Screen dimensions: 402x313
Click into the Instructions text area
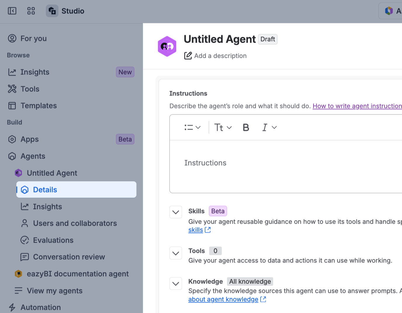click(x=286, y=167)
